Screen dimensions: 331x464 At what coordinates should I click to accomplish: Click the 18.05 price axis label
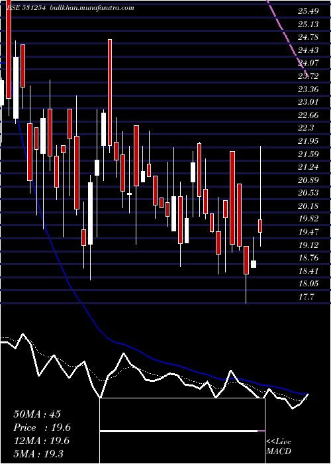pos(308,284)
